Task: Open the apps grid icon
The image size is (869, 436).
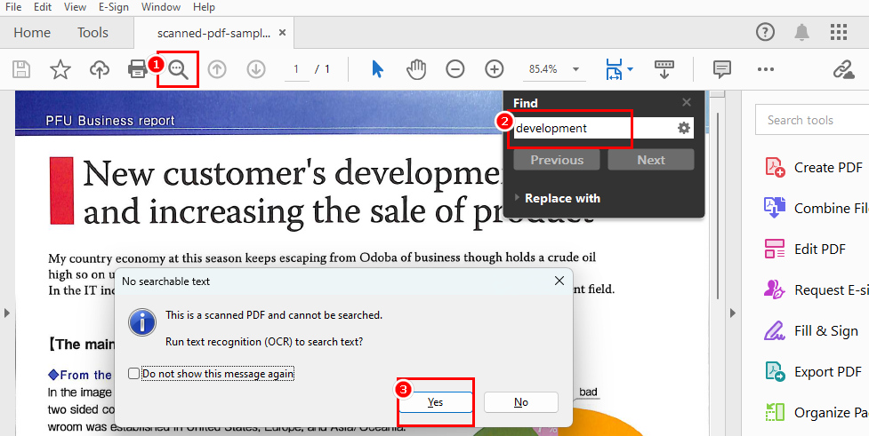Action: 839,32
